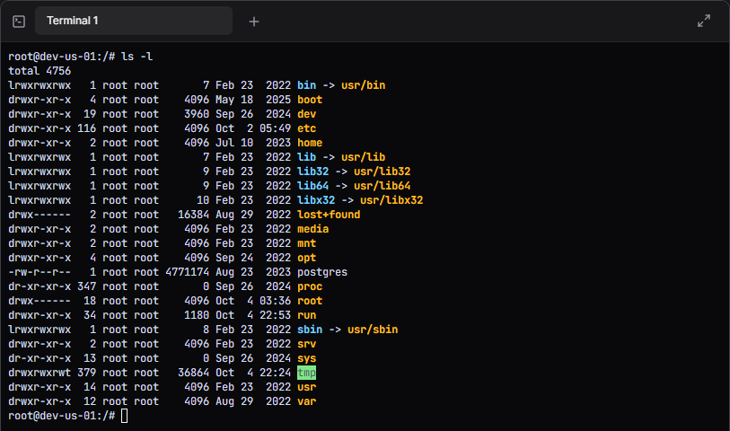Viewport: 730px width, 431px height.
Task: Click the postgres file size 4771174
Action: pyautogui.click(x=187, y=272)
